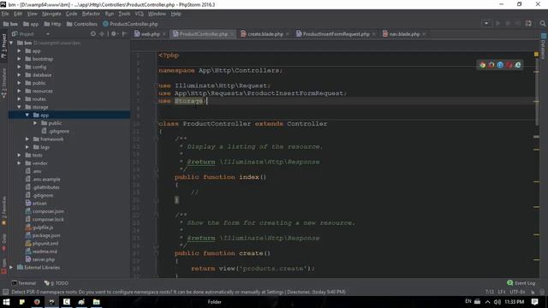Screen dimensions: 548x308
Task: Open in Opera browser icon
Action: tap(509, 65)
